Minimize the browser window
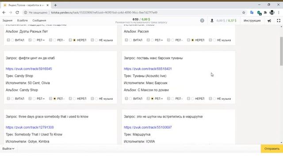Screen dimensions: 283x159 tap(260, 5)
